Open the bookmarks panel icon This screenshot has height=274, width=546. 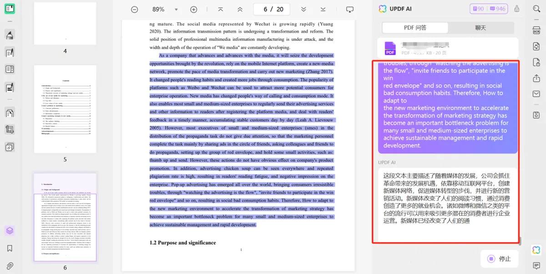10,248
